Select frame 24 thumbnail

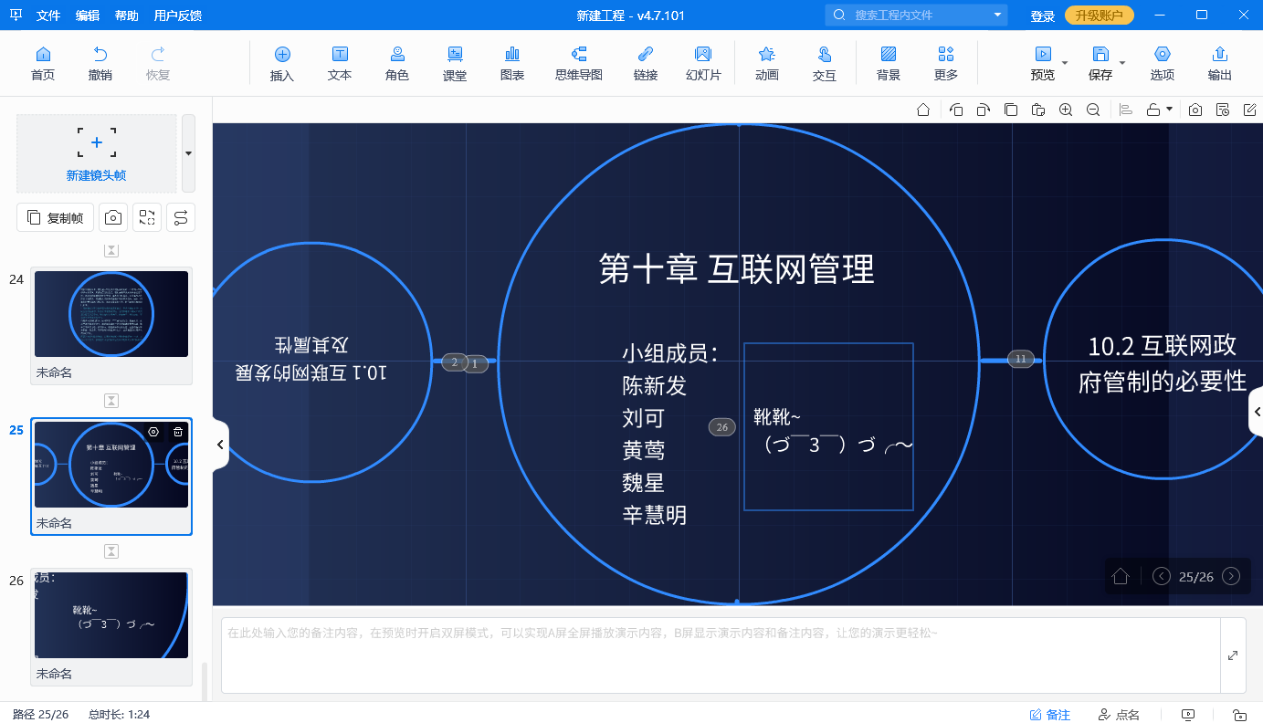(x=111, y=313)
